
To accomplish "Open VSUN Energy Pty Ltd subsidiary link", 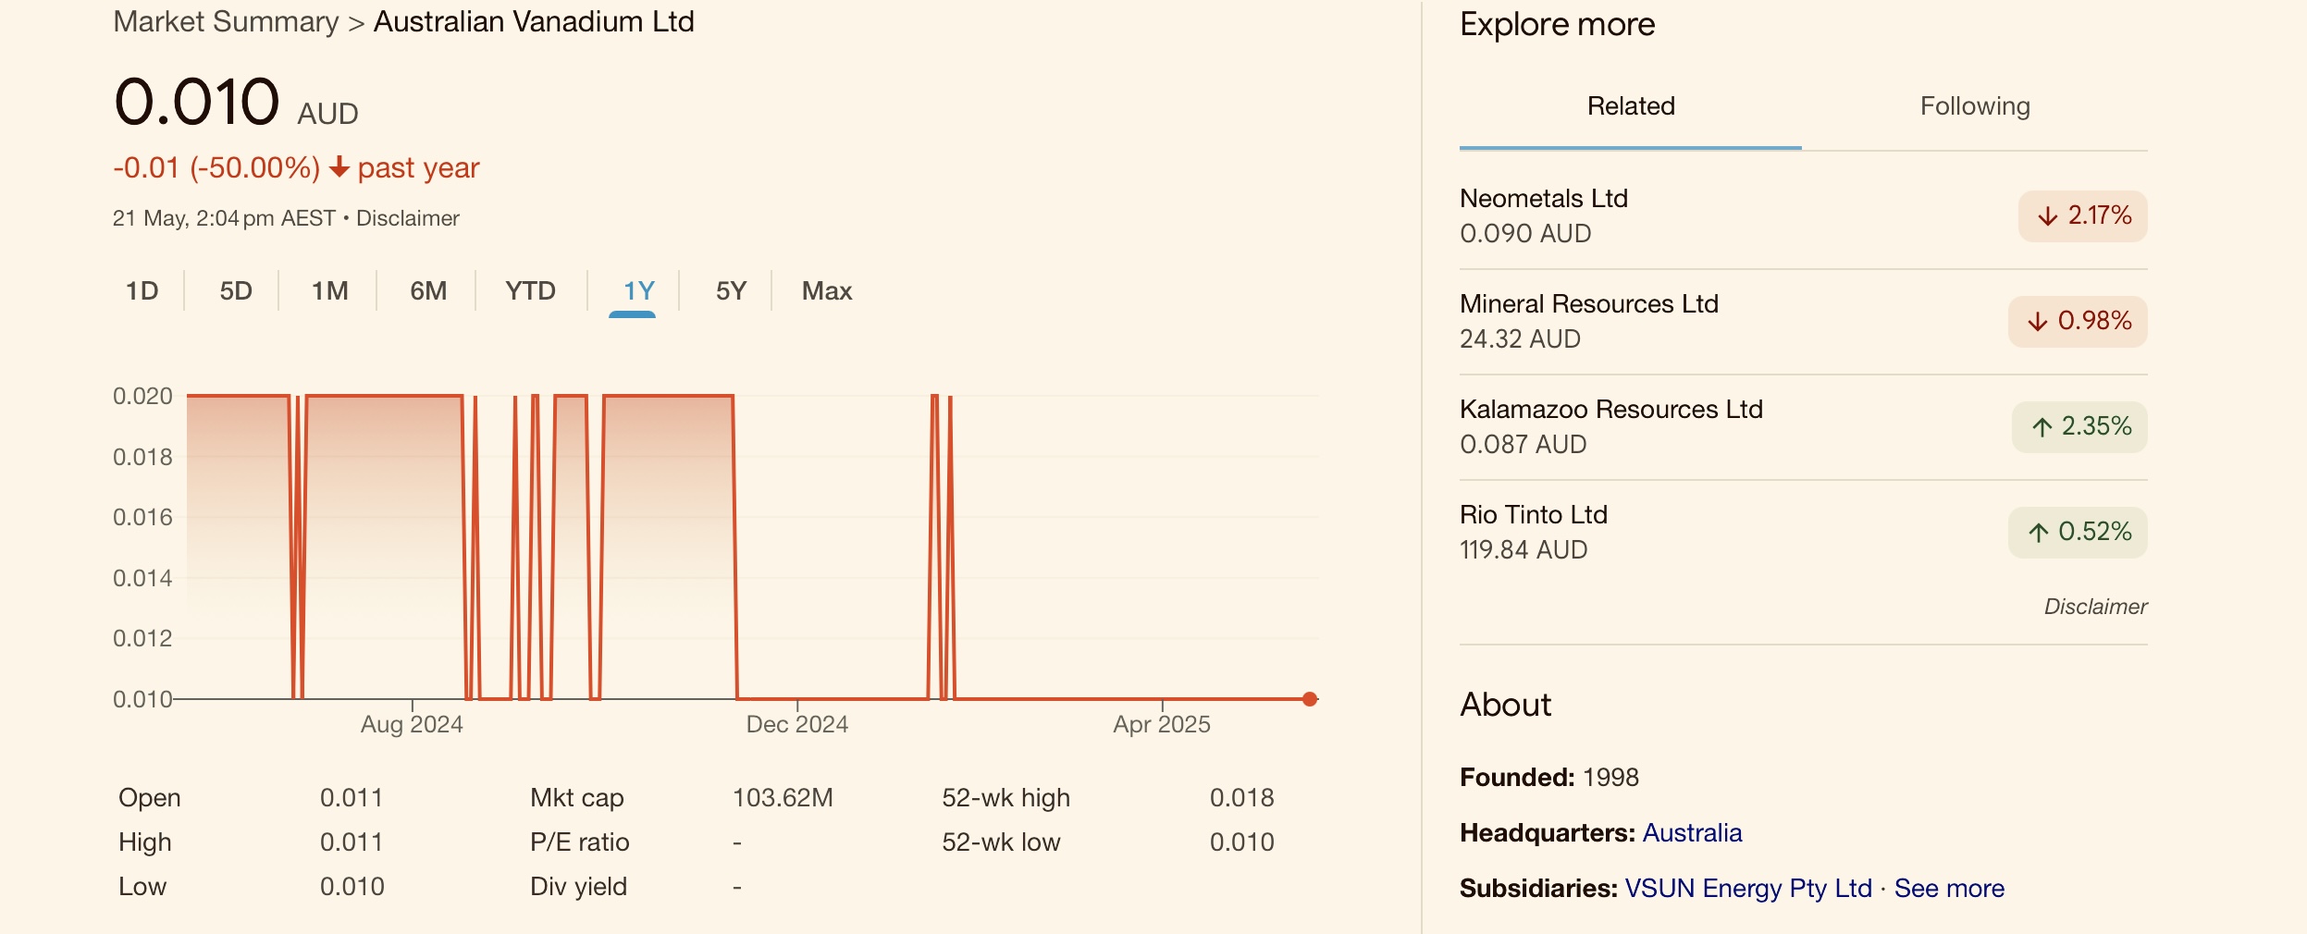I will coord(1748,889).
